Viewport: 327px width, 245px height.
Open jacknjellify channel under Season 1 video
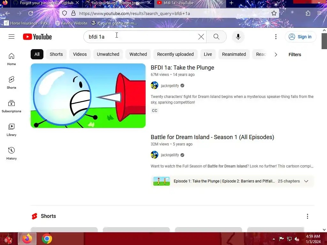[x=170, y=155]
